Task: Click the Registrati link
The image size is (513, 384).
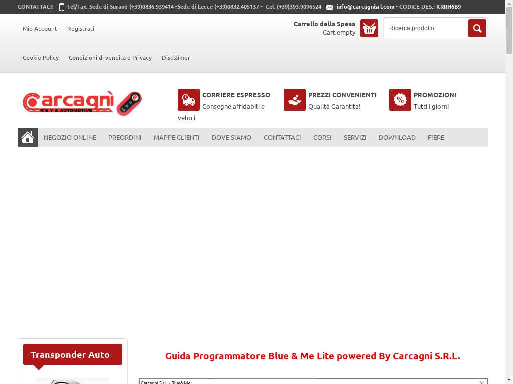Action: tap(81, 28)
